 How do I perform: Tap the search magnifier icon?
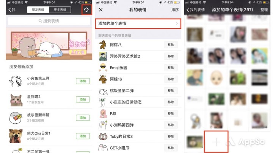[x=40, y=21]
